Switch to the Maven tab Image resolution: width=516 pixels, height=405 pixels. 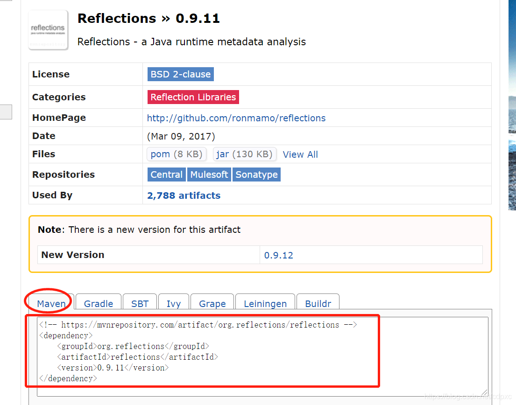pyautogui.click(x=51, y=303)
